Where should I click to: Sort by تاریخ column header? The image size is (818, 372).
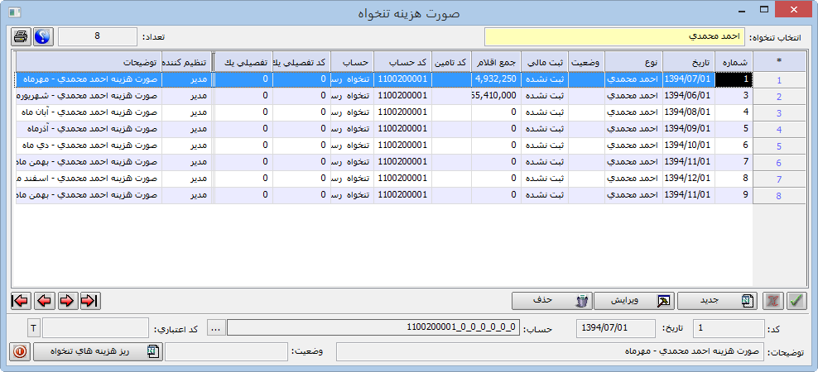(689, 63)
